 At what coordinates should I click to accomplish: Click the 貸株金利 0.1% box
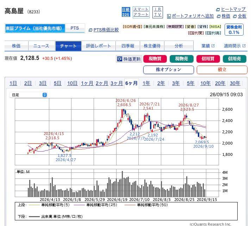point(234,30)
